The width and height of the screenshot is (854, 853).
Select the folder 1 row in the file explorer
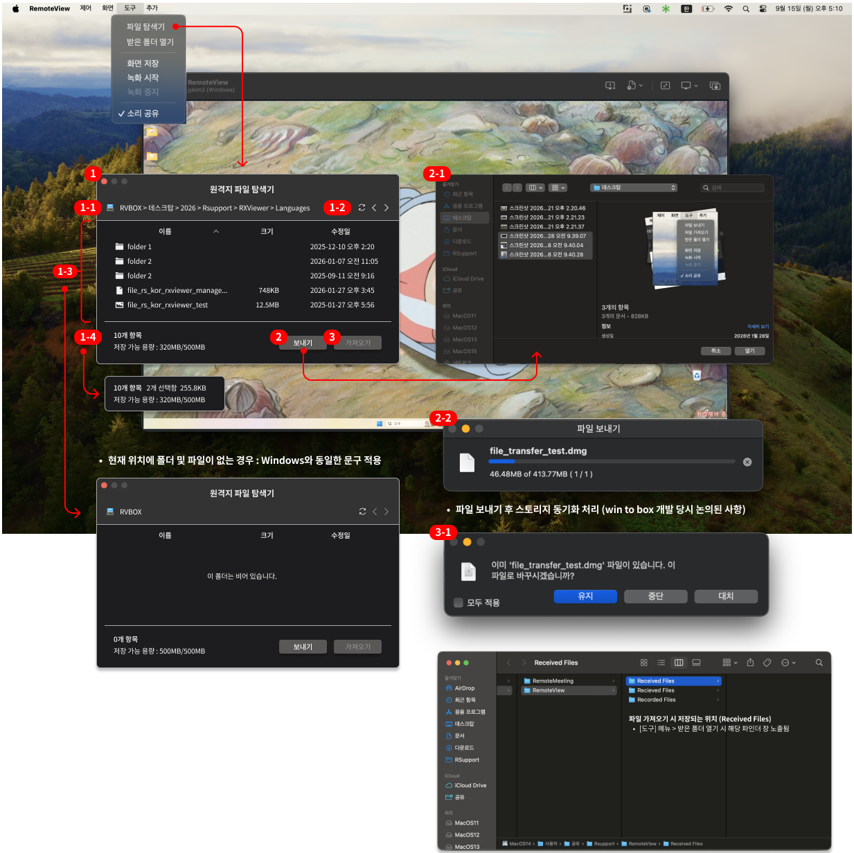[x=247, y=246]
